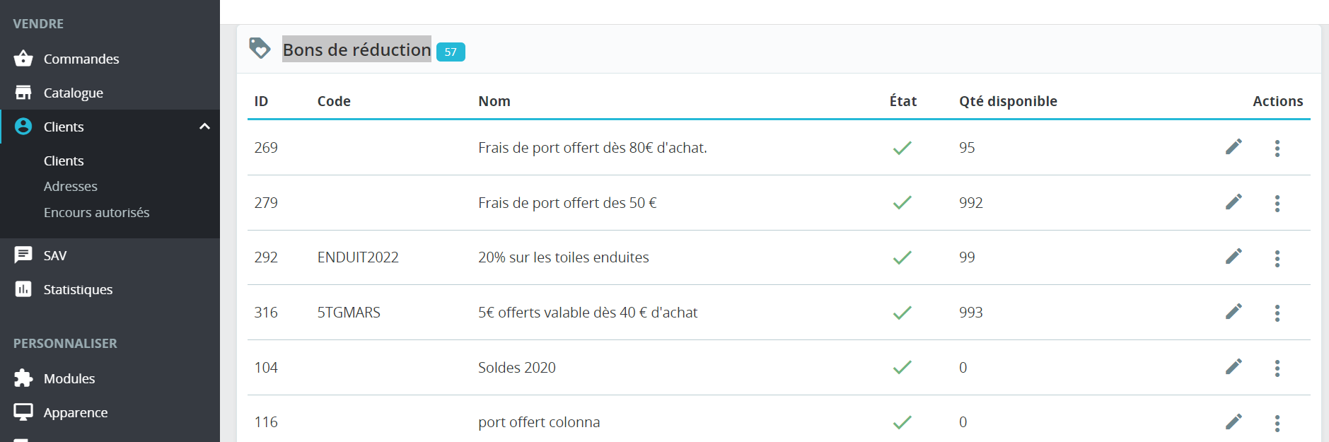Open more actions menu for voucher 279
The width and height of the screenshot is (1329, 442).
(1277, 203)
